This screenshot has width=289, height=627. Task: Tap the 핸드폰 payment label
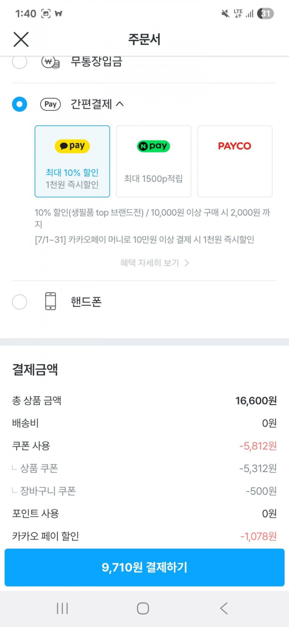tap(86, 302)
